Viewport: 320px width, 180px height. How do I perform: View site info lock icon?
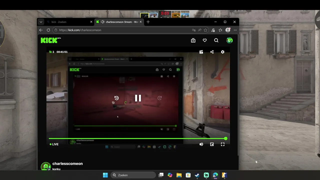[x=56, y=30]
